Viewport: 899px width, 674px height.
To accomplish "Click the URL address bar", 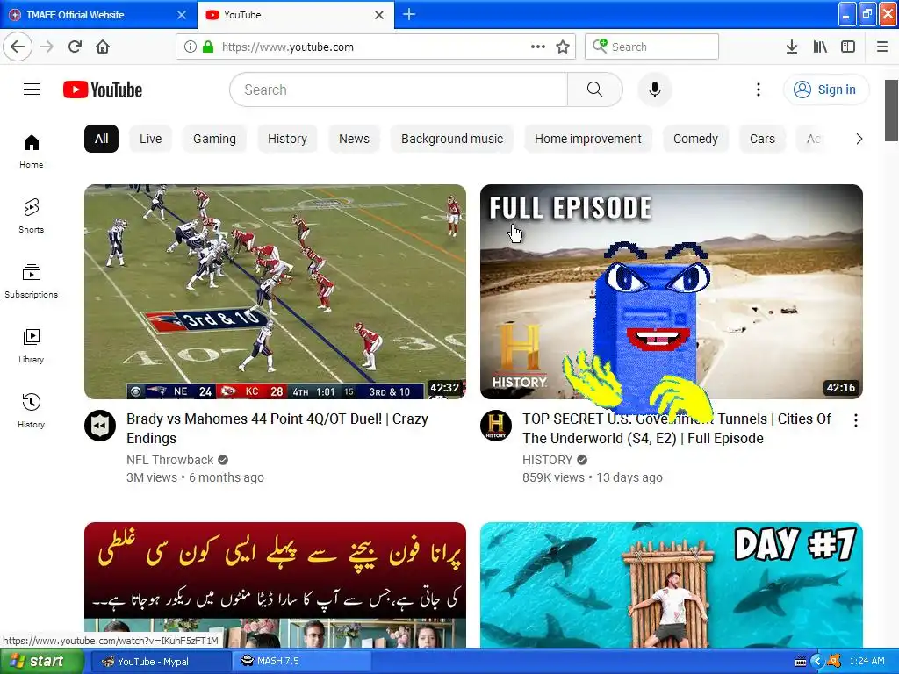I will pos(375,47).
